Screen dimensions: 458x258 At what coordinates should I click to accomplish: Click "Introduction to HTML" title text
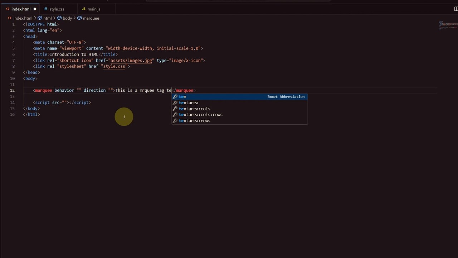[74, 54]
